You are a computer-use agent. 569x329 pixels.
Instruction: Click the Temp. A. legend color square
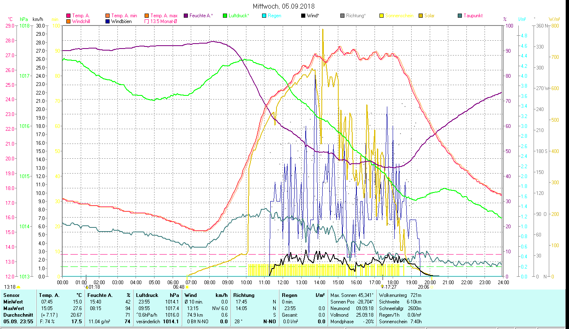68,16
